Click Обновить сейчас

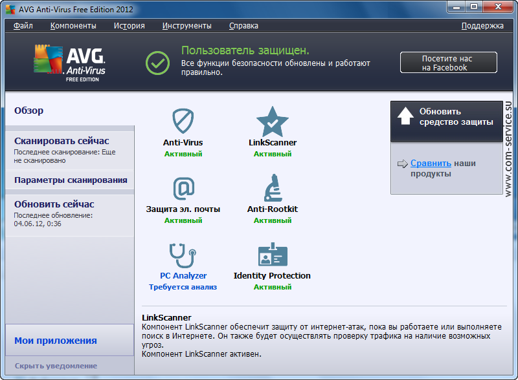(x=54, y=204)
